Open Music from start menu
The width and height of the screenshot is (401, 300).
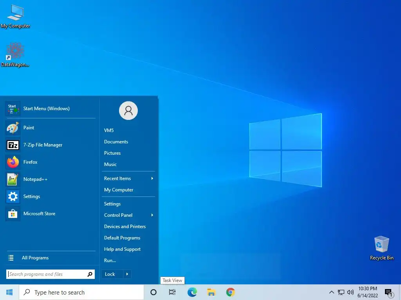[110, 164]
